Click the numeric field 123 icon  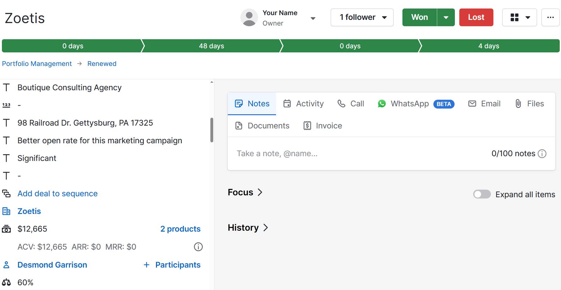[6, 105]
